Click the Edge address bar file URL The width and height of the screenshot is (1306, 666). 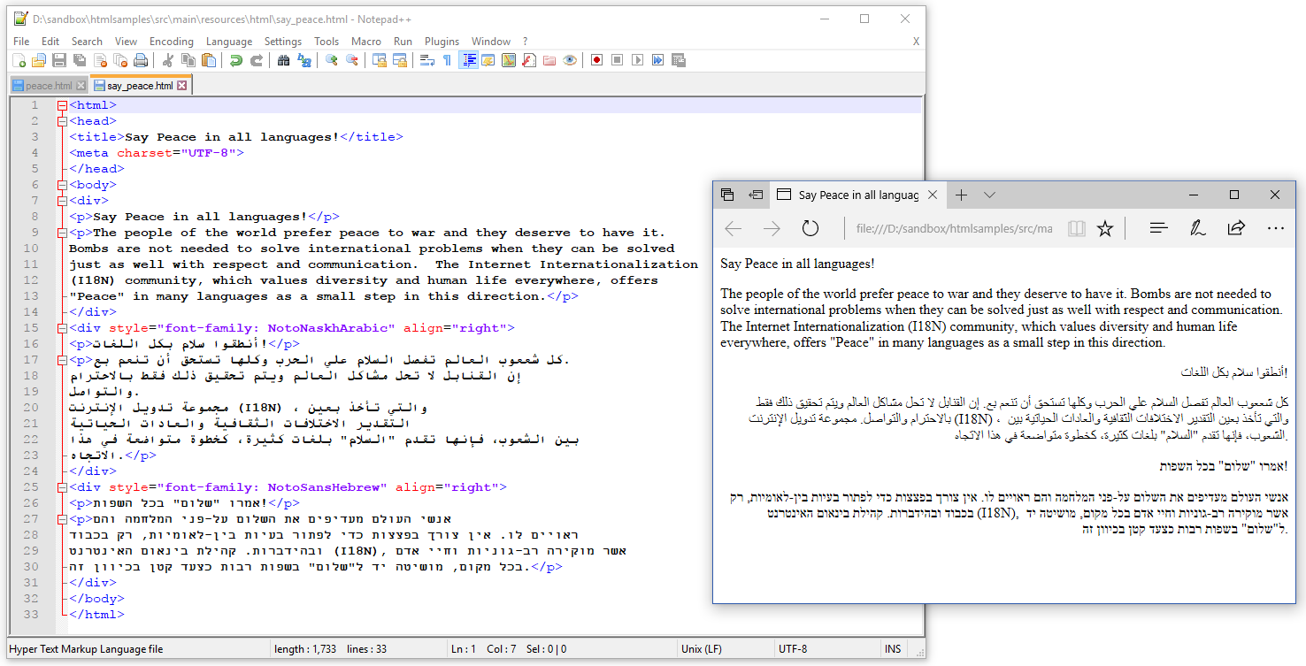point(955,229)
